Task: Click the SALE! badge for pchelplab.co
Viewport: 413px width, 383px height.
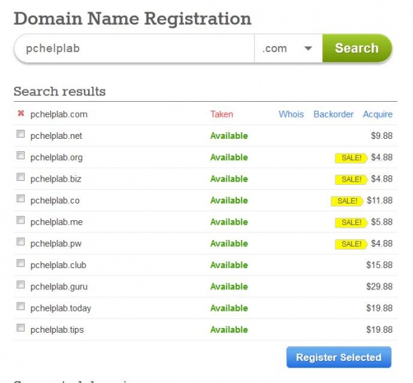Action: point(347,201)
